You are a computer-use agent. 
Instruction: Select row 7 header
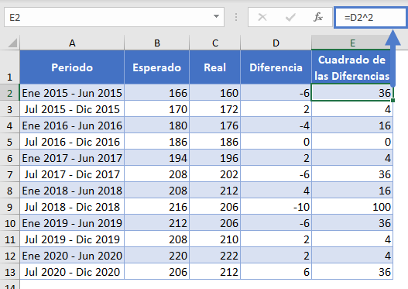[x=9, y=174]
